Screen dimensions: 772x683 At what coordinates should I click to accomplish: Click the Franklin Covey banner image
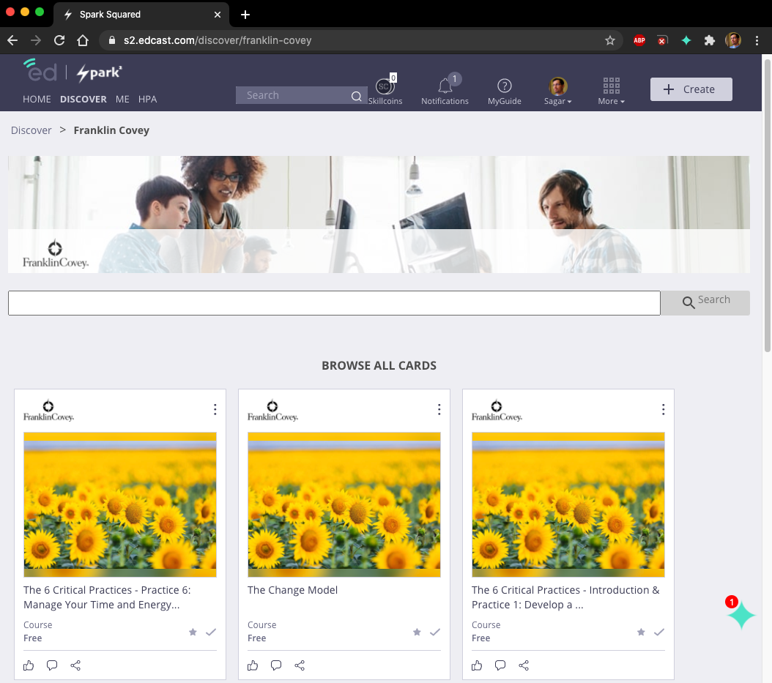click(x=379, y=214)
